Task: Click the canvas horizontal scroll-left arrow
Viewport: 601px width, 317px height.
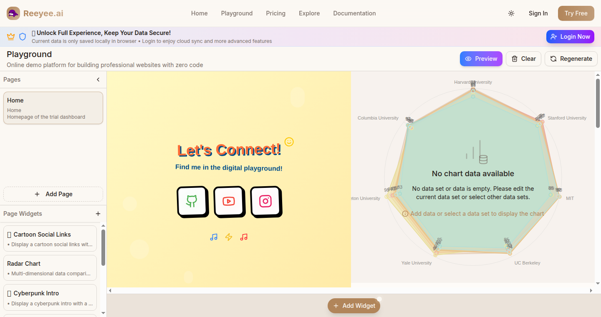Action: (110, 290)
